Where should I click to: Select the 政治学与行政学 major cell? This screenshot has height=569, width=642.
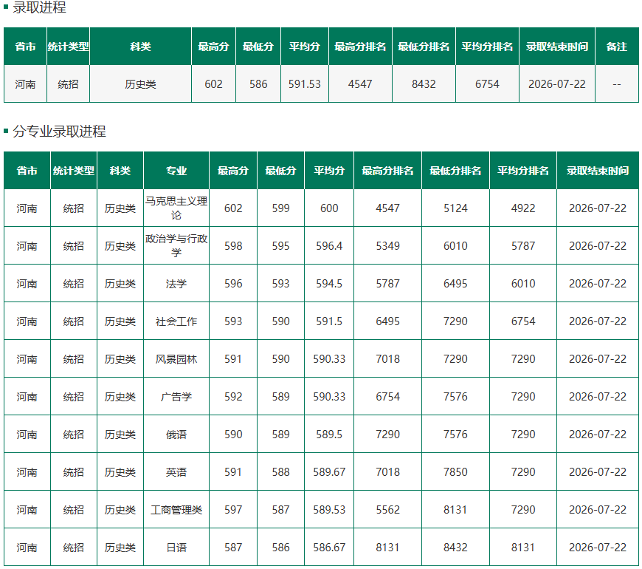pos(176,245)
